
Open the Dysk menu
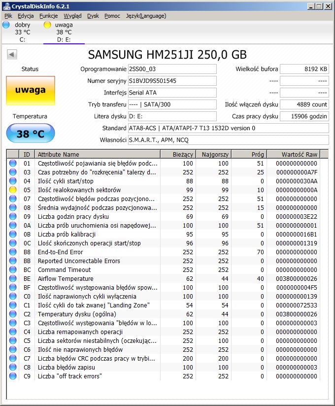(93, 16)
